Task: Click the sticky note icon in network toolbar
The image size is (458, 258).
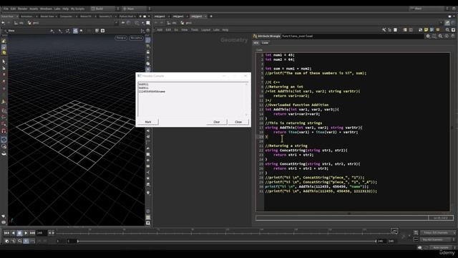Action: tap(427, 30)
